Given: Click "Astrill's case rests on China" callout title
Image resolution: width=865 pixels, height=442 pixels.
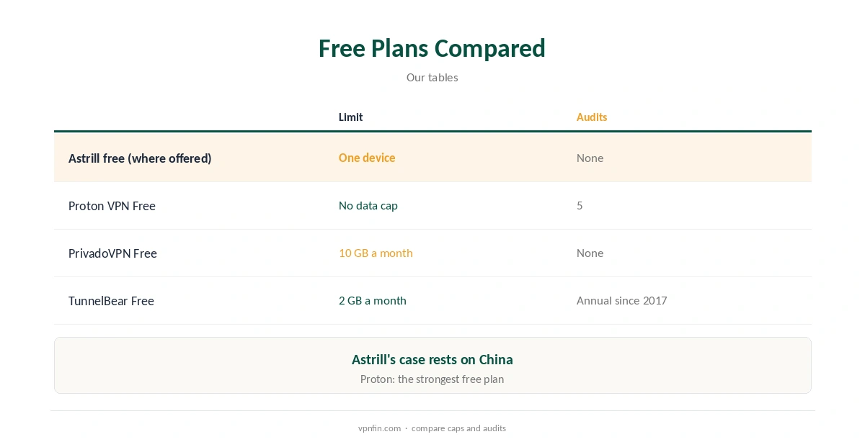Looking at the screenshot, I should pos(432,359).
